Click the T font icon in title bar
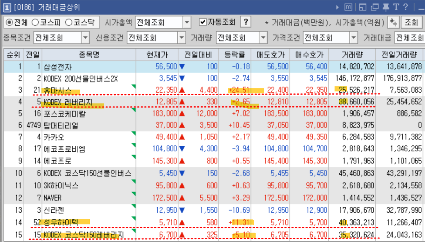Viewport: 425px width, 242px height. point(396,7)
